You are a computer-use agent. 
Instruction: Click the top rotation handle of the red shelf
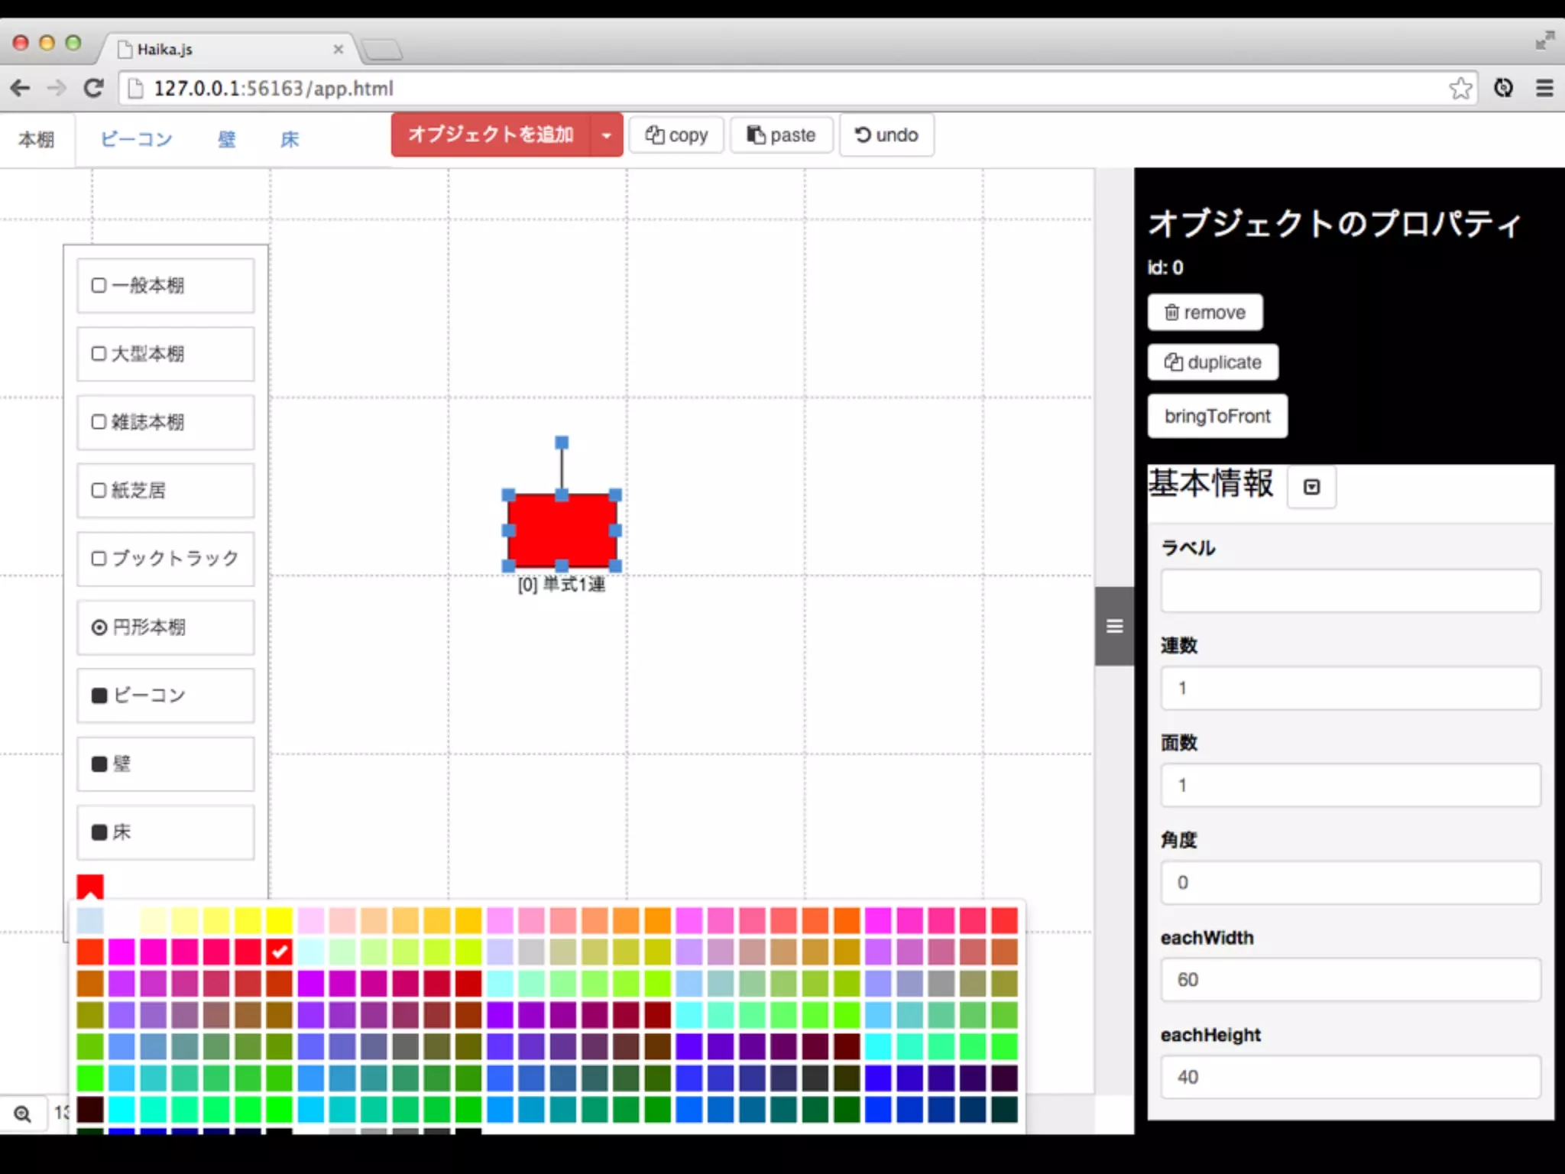562,443
